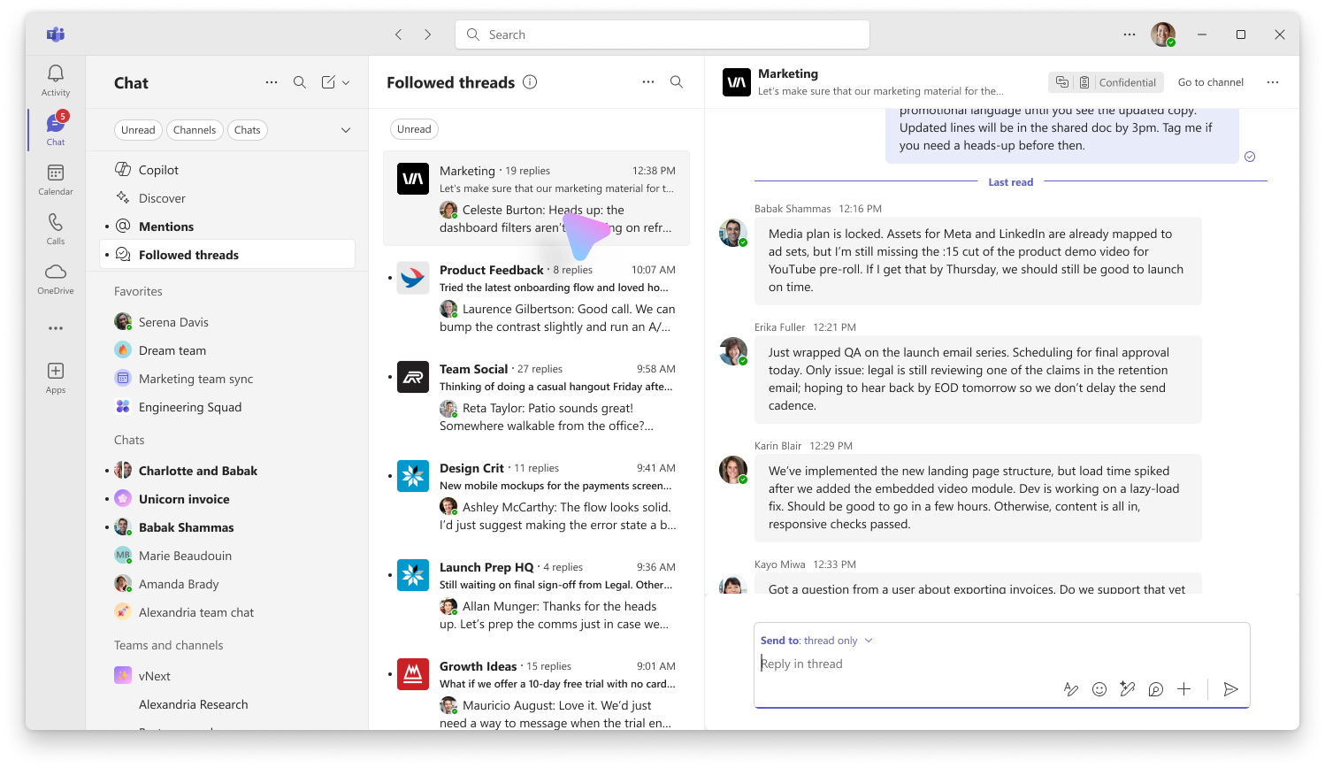Open the new chat dropdown chevron

[347, 81]
